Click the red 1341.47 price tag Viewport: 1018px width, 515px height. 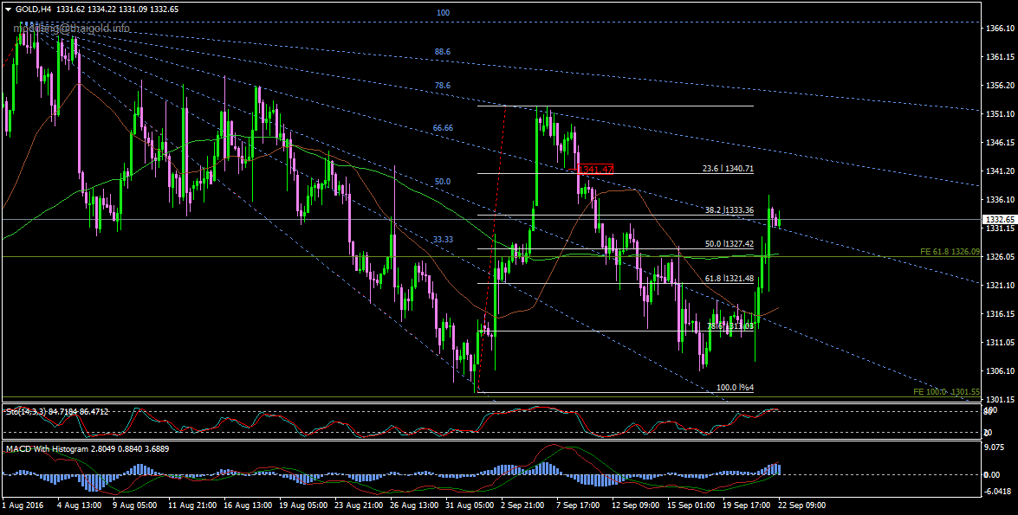point(596,169)
